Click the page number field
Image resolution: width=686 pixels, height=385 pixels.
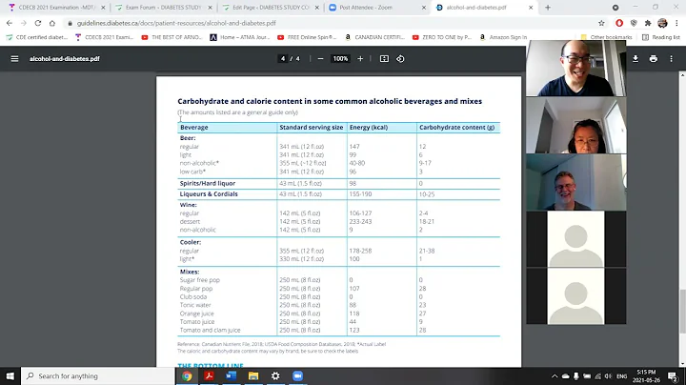[x=283, y=59]
